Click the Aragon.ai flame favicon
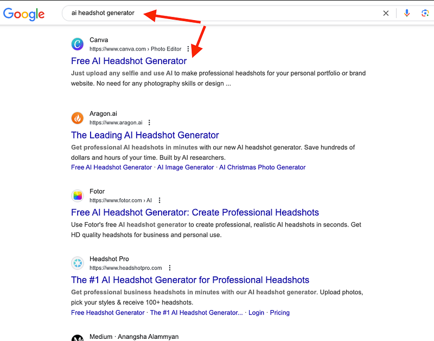Image resolution: width=434 pixels, height=341 pixels. pos(78,118)
